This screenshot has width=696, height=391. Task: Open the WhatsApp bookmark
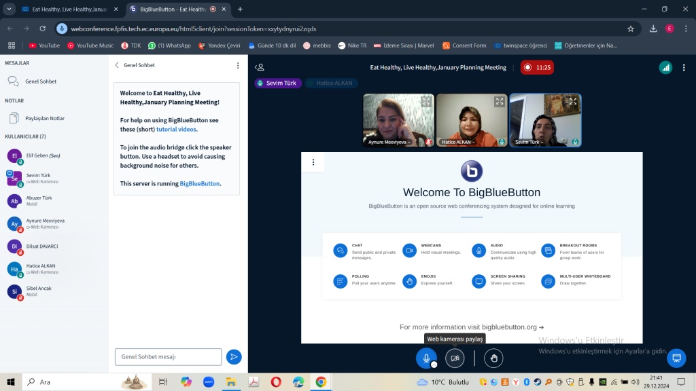pyautogui.click(x=169, y=45)
